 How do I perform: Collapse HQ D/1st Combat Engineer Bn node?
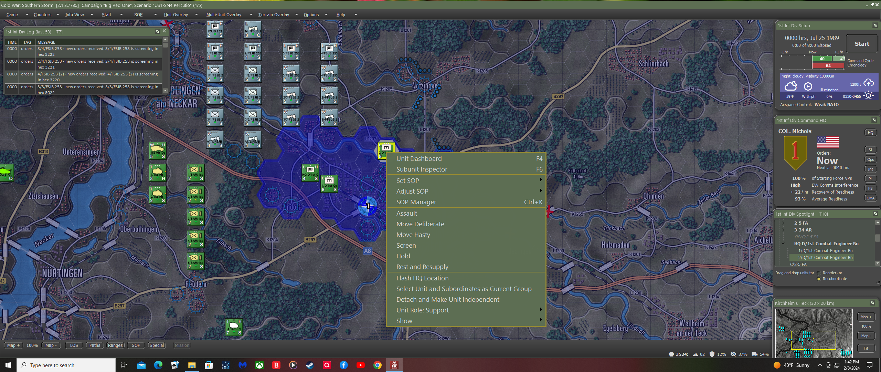click(x=783, y=244)
